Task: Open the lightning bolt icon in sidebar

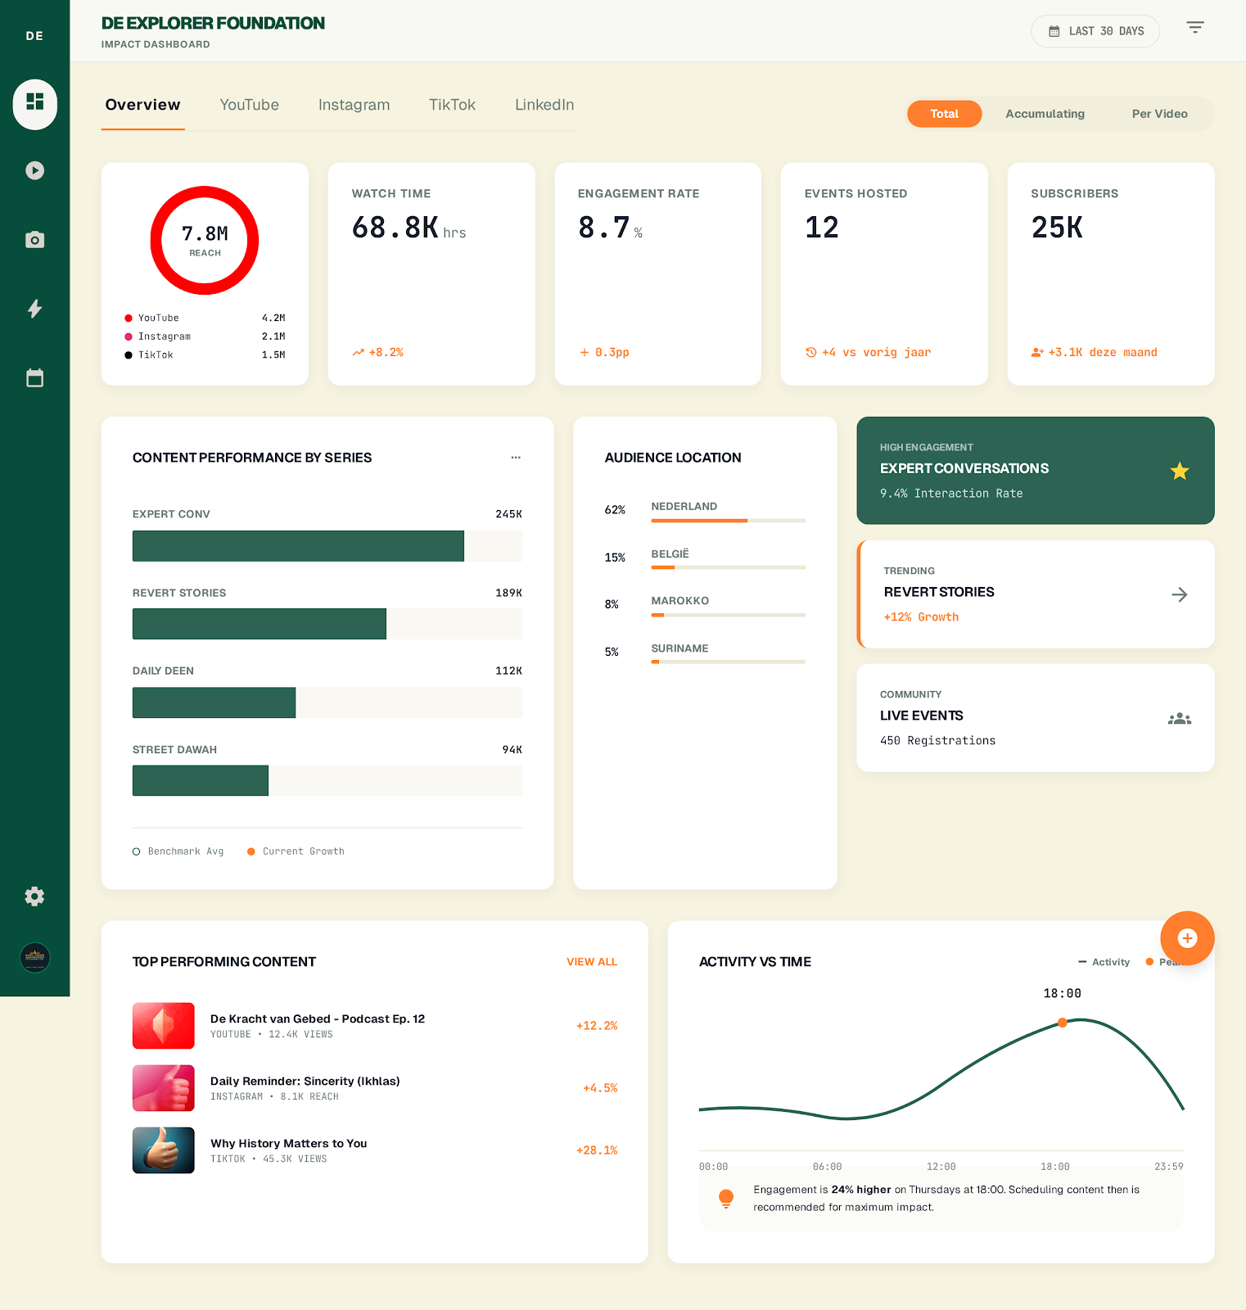Action: point(34,309)
